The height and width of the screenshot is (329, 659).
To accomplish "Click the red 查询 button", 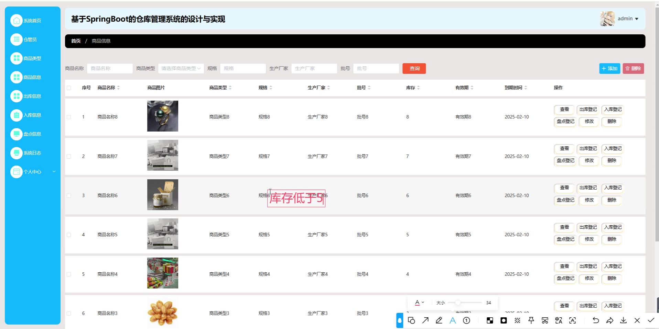I will [414, 69].
